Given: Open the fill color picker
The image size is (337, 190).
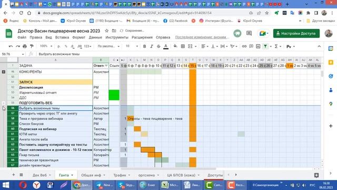Looking at the screenshot, I should coord(175,46).
